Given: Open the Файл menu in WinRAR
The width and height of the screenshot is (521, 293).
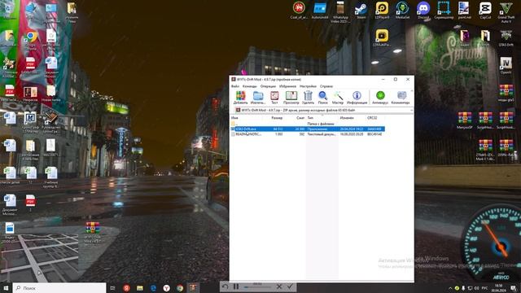Looking at the screenshot, I should click(x=235, y=86).
